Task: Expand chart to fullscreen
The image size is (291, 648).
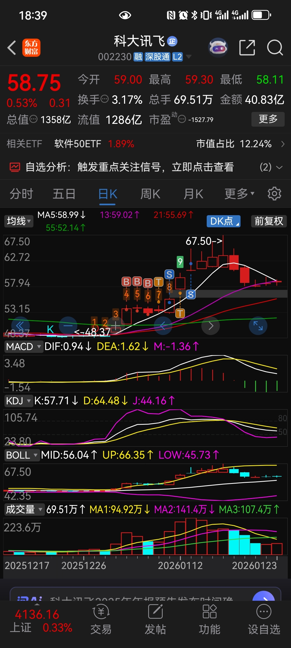Action: tap(258, 326)
